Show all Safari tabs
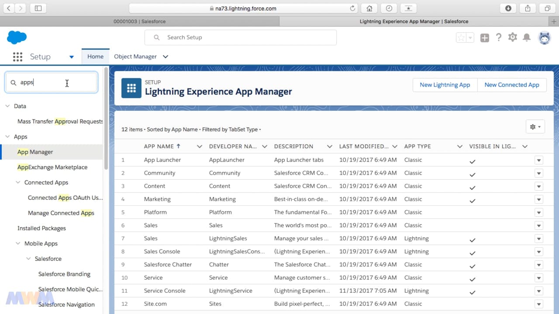The image size is (559, 314). click(547, 8)
